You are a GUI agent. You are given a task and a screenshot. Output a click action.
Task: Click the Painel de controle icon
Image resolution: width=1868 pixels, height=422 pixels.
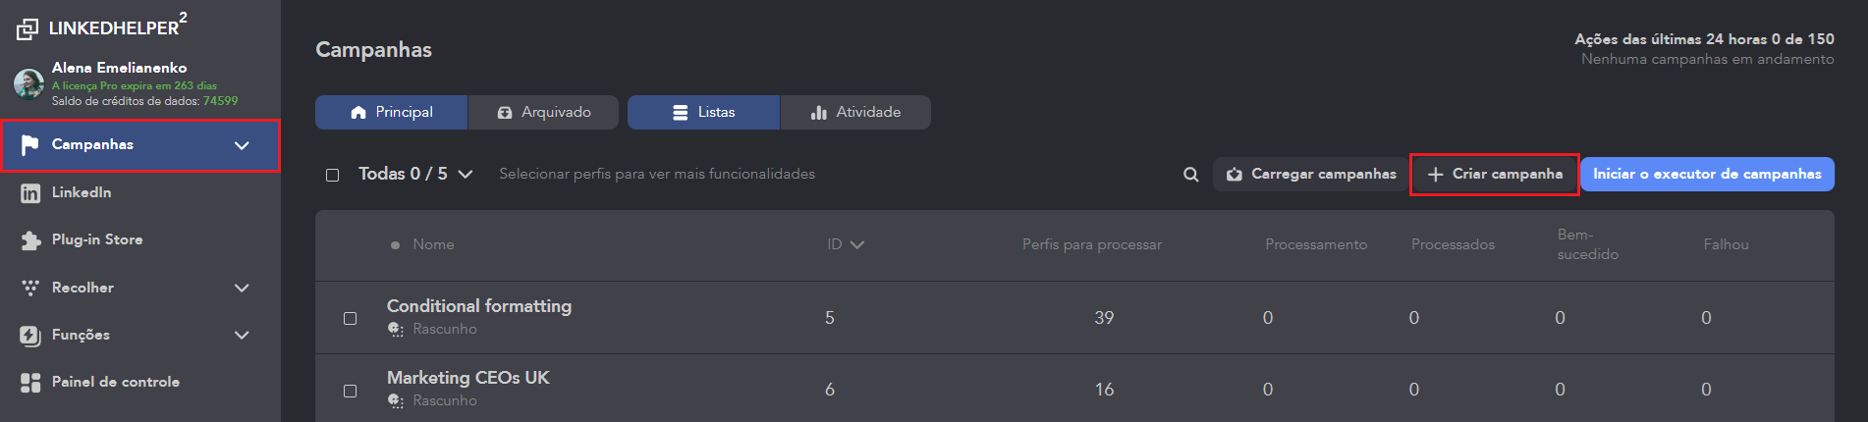(x=30, y=383)
